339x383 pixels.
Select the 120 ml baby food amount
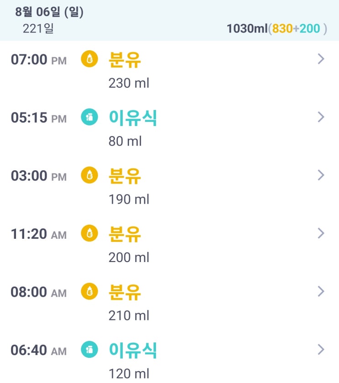(x=129, y=374)
